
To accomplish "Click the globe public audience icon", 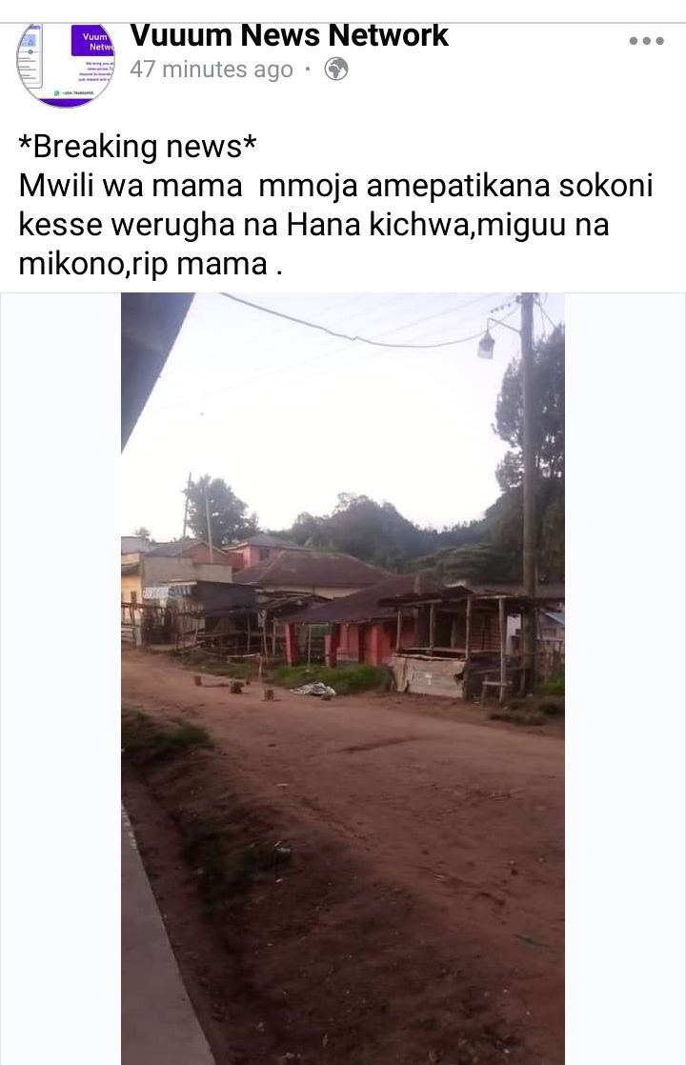I will point(336,70).
